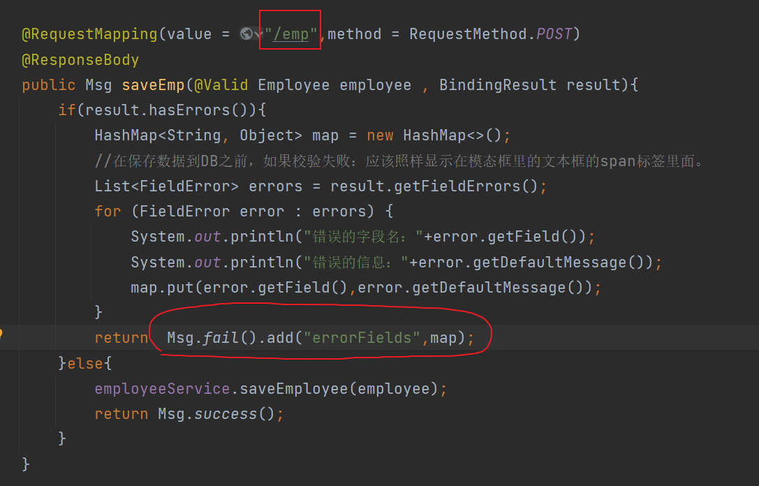759x486 pixels.
Task: Click the map.put method call
Action: tap(163, 288)
